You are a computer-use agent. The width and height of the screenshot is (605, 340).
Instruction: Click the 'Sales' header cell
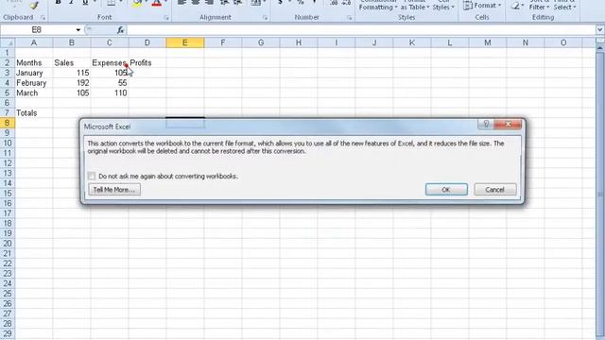coord(72,63)
